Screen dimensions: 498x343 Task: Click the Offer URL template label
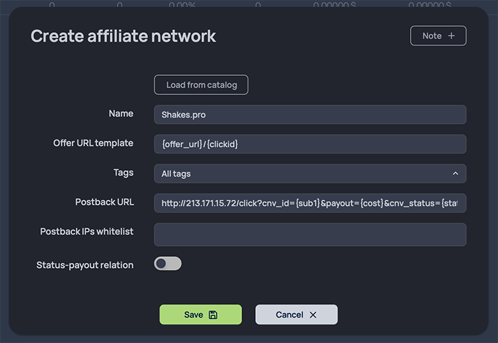click(x=93, y=143)
